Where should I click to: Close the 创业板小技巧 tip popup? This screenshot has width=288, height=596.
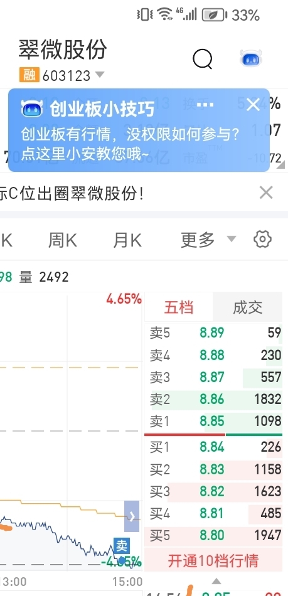coord(253,105)
